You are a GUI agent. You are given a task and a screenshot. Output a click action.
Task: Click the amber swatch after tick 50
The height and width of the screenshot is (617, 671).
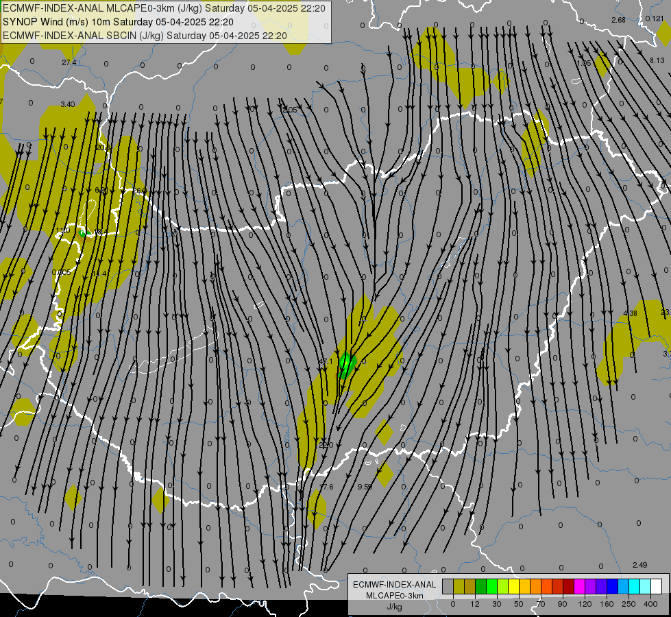[x=524, y=586]
